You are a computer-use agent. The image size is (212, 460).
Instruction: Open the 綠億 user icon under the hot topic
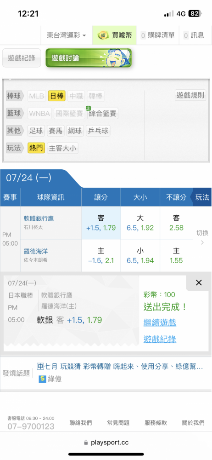(43, 379)
